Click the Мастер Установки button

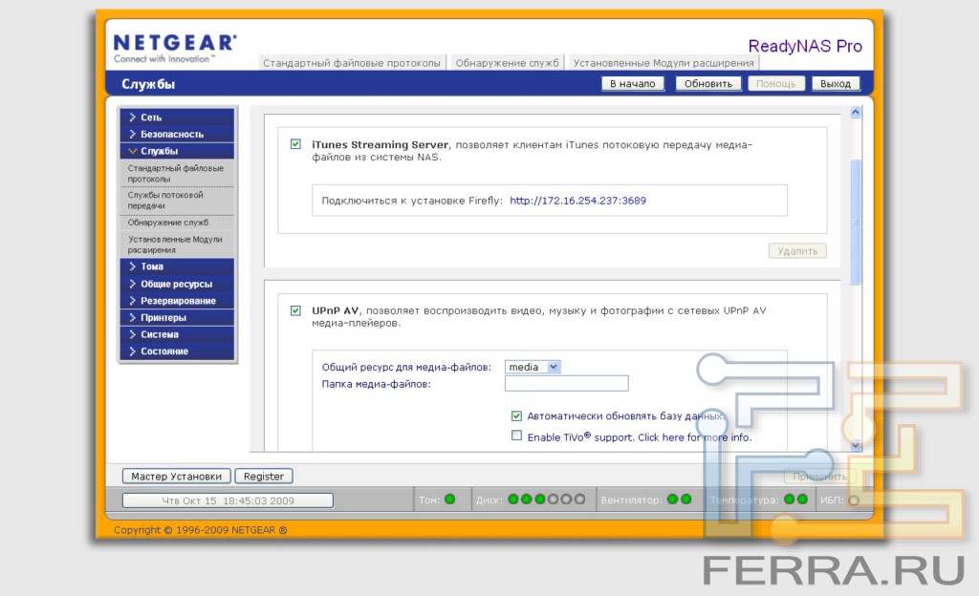click(176, 477)
